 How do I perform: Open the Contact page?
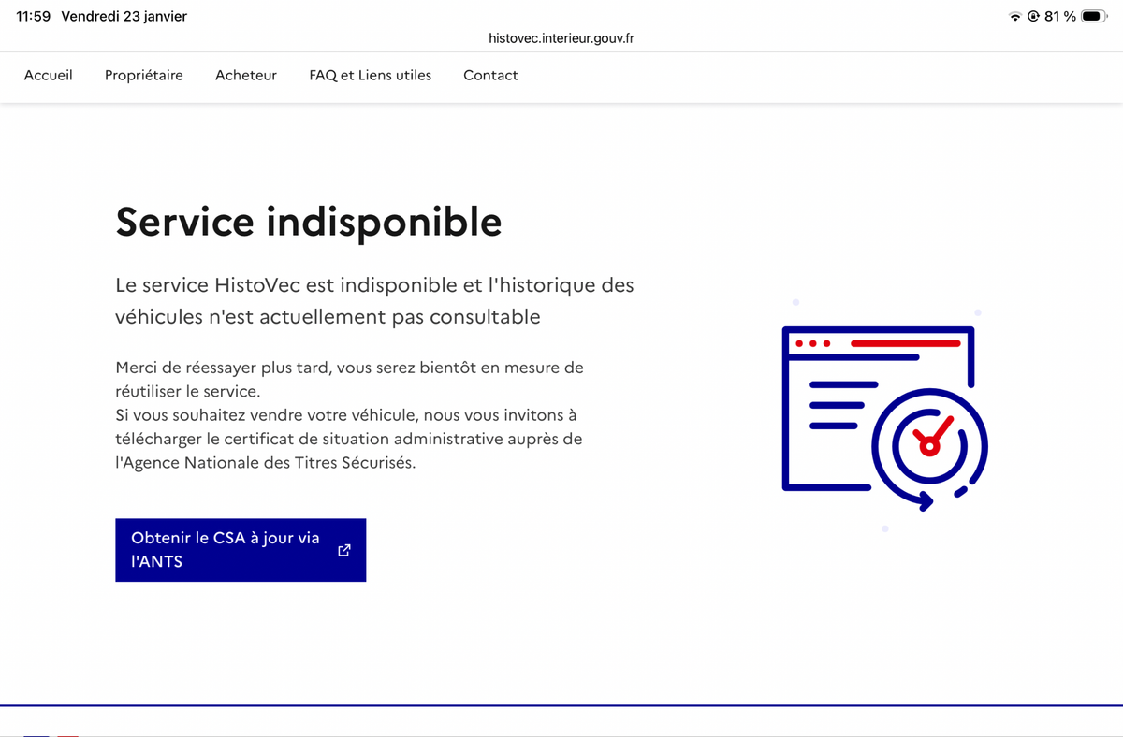tap(490, 76)
